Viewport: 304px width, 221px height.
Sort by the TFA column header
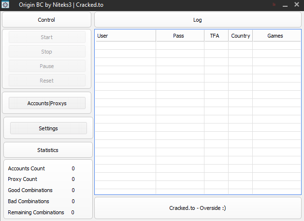point(217,36)
